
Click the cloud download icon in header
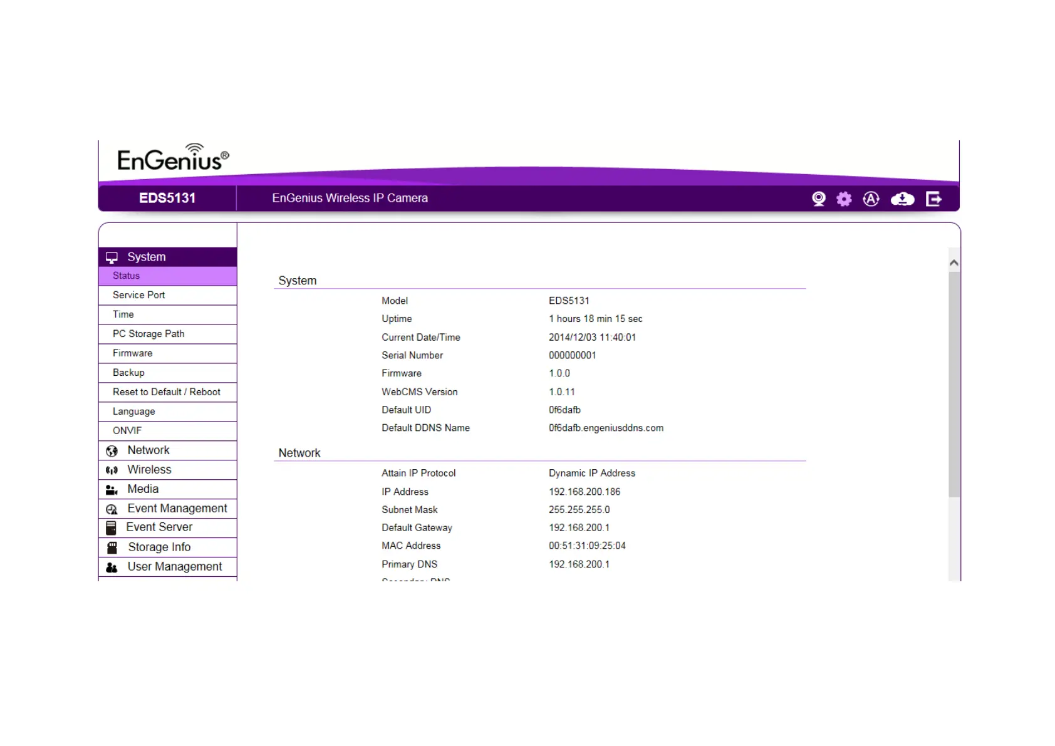902,199
